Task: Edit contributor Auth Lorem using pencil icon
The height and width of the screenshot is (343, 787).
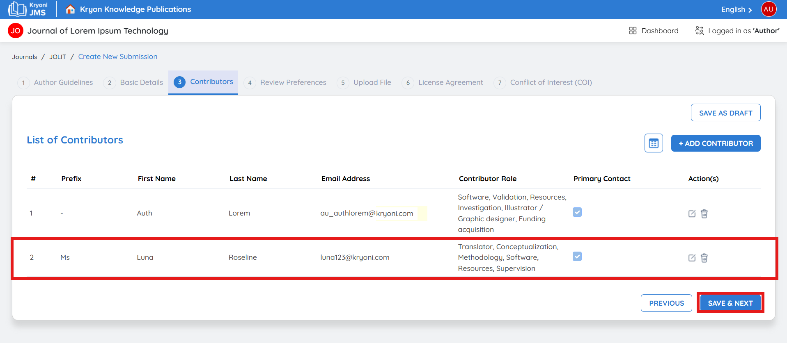Action: pyautogui.click(x=692, y=214)
